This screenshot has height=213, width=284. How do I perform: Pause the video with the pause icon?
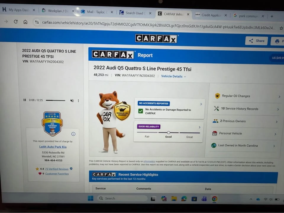(25, 100)
